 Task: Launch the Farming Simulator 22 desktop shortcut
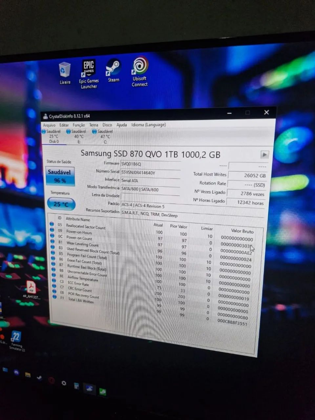point(16,341)
